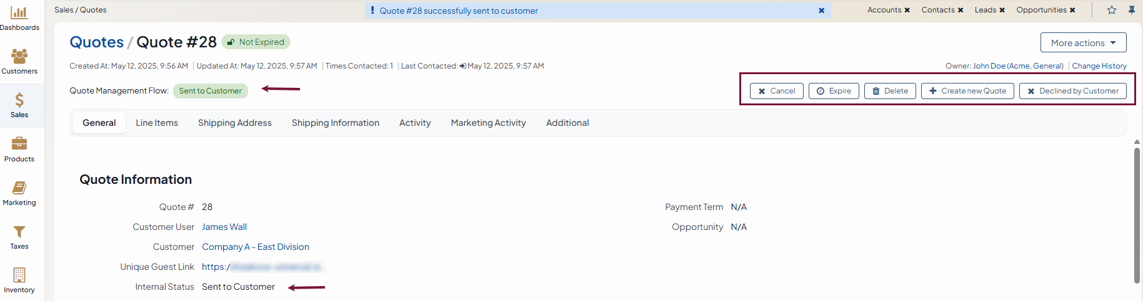Open the James Wall customer user link
1143x301 pixels.
224,227
